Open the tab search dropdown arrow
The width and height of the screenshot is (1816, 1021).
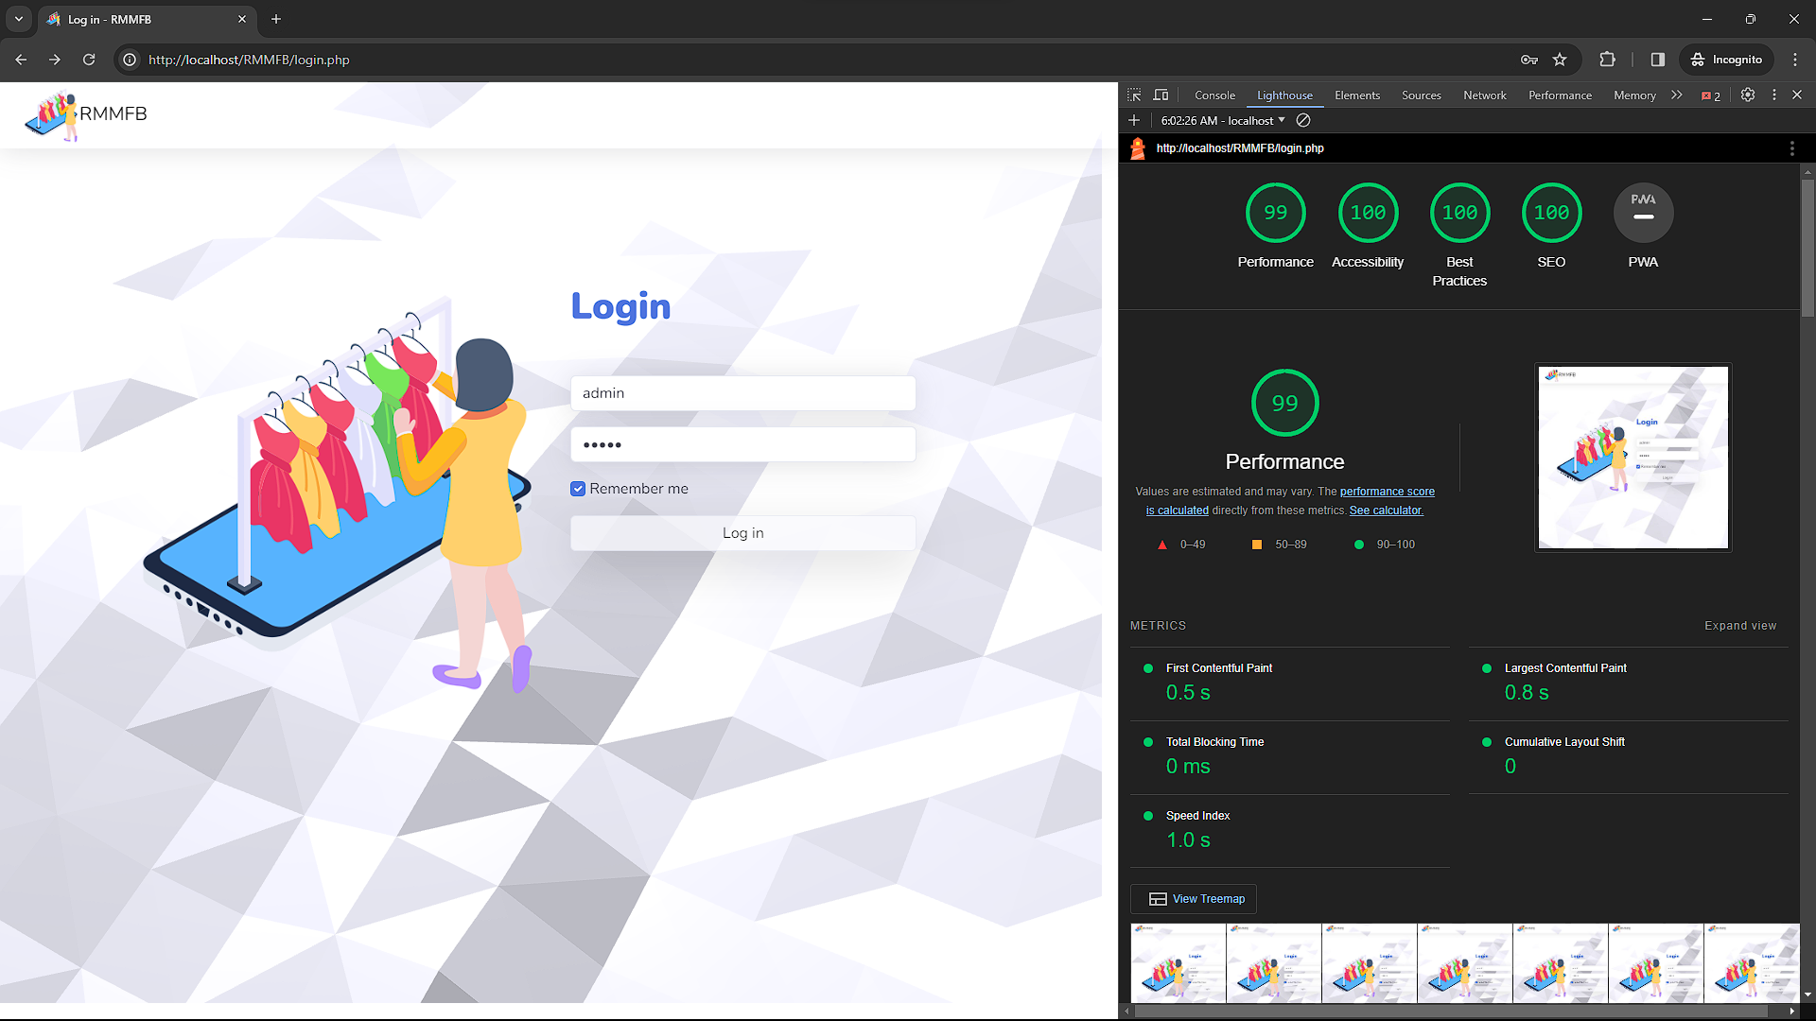tap(19, 19)
